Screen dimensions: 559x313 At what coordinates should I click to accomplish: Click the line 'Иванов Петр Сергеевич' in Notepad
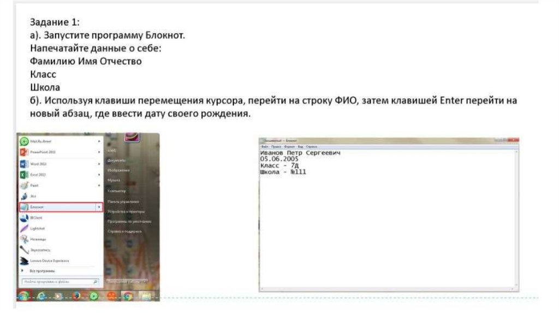[x=300, y=153]
